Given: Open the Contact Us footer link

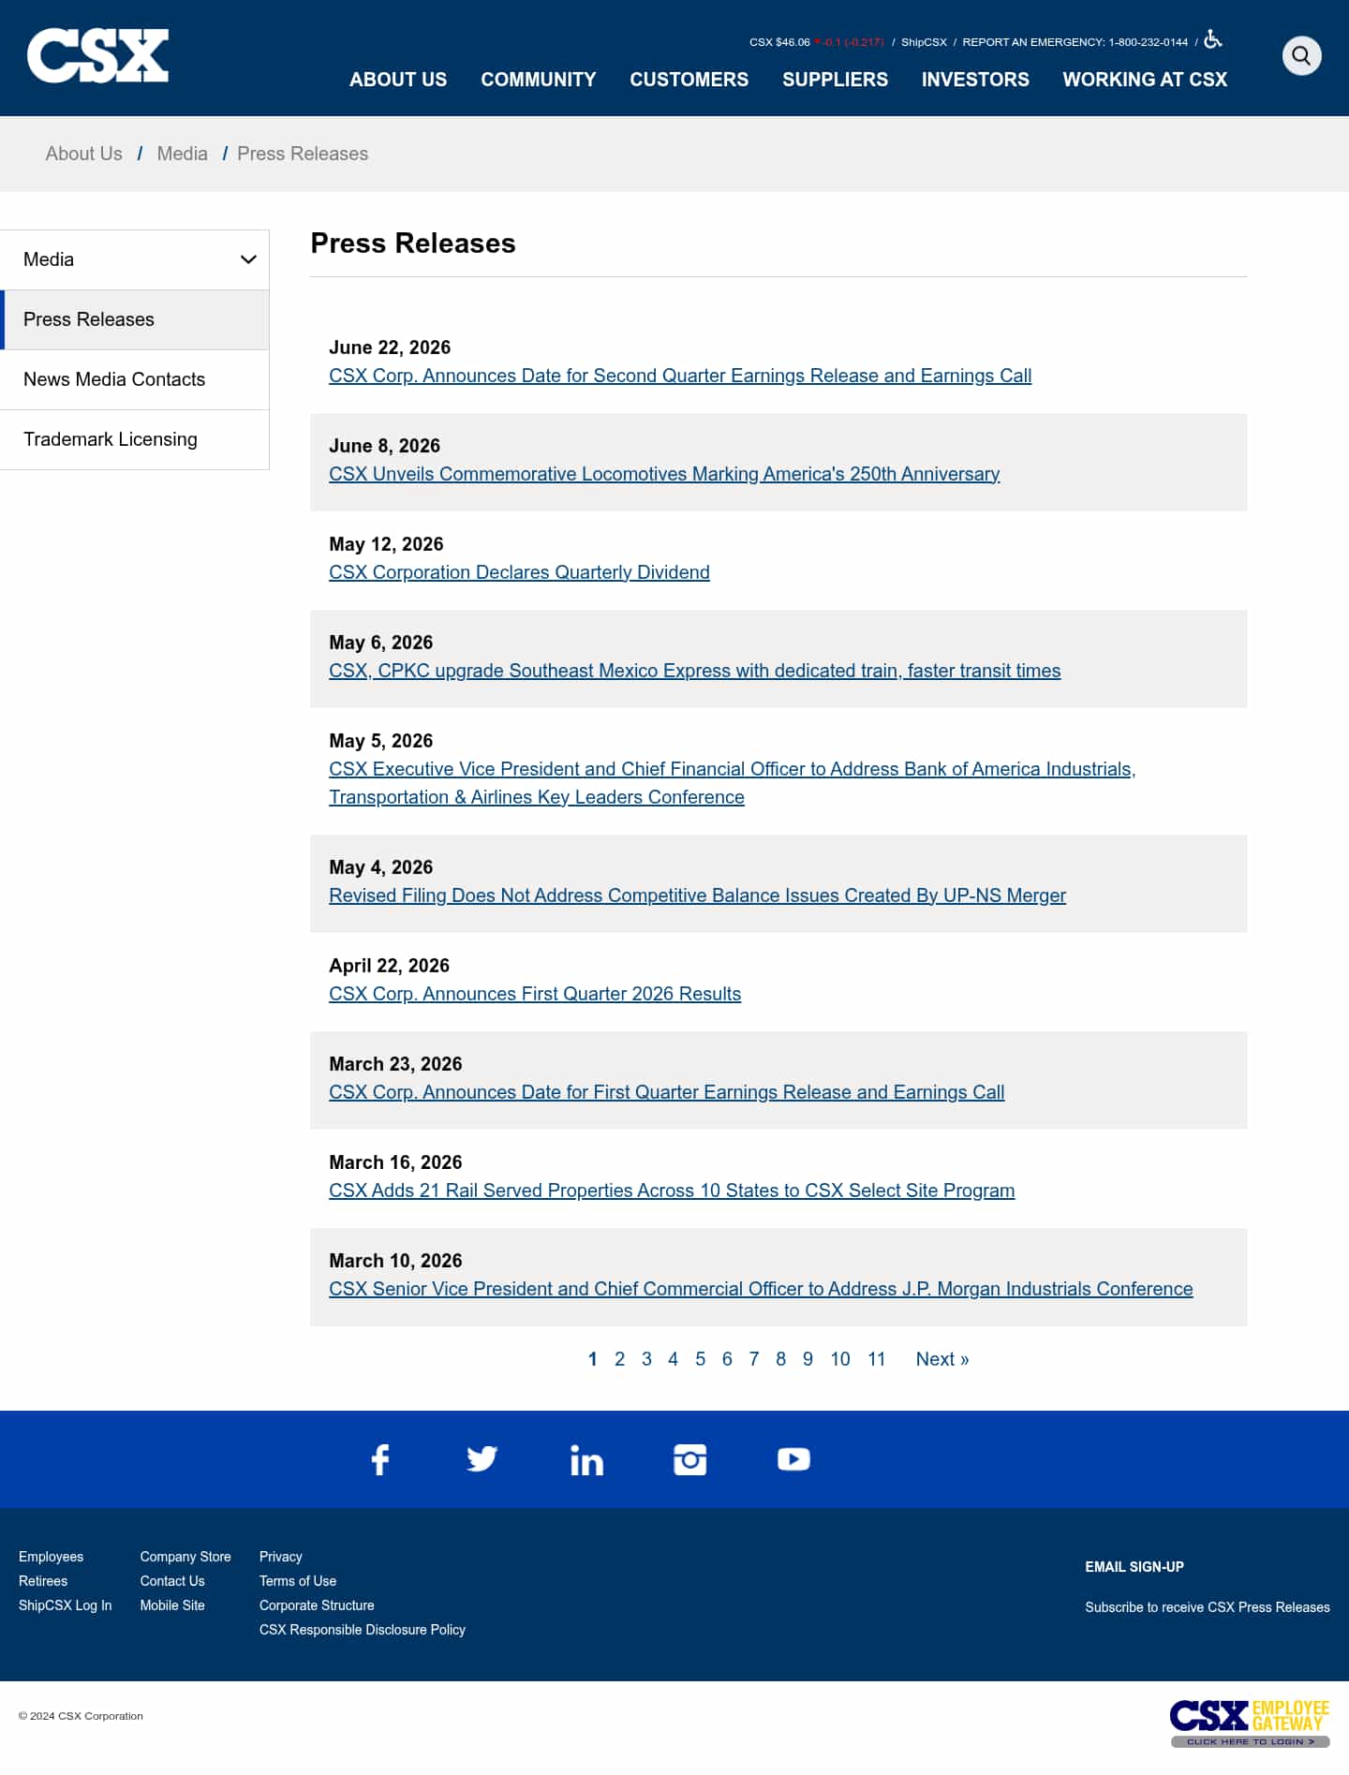Looking at the screenshot, I should 172,1581.
